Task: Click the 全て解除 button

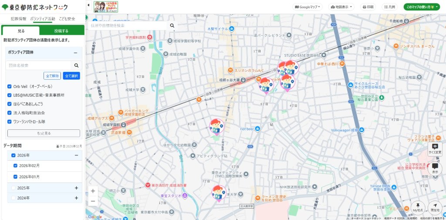Action: (52, 76)
